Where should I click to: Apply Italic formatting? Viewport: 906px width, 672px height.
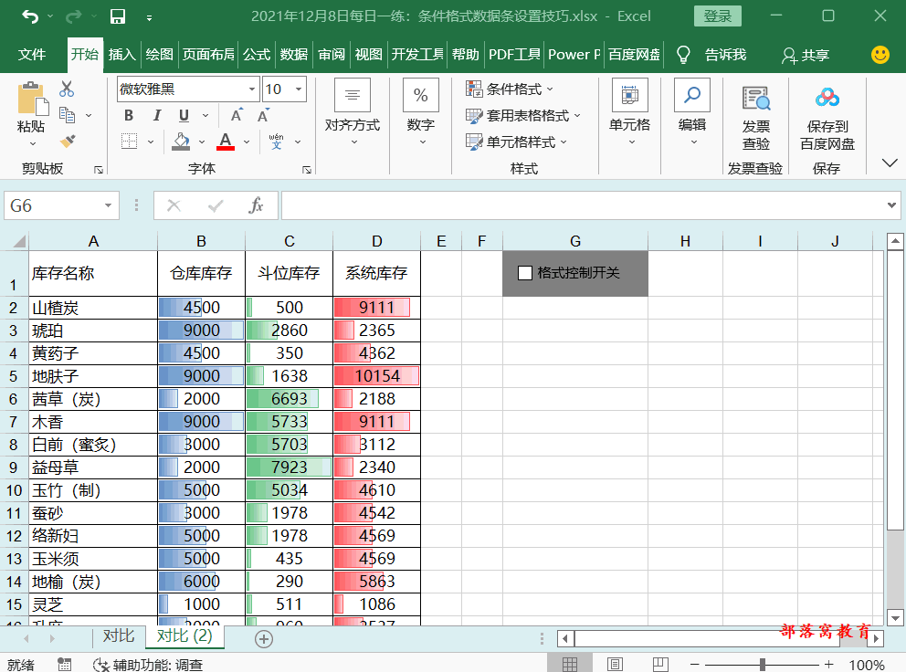coord(156,116)
